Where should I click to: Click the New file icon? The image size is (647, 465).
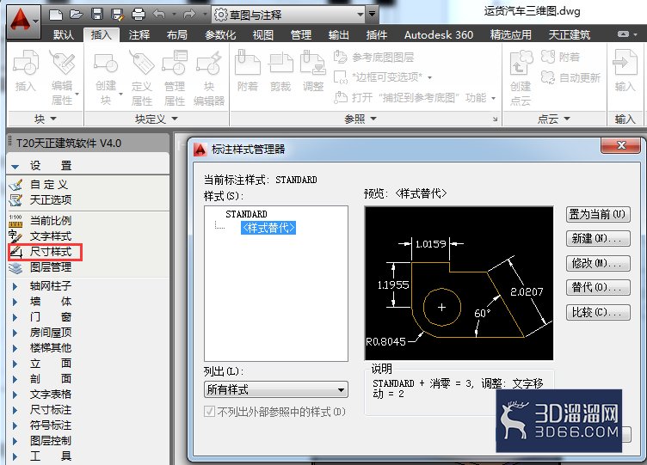[x=56, y=15]
